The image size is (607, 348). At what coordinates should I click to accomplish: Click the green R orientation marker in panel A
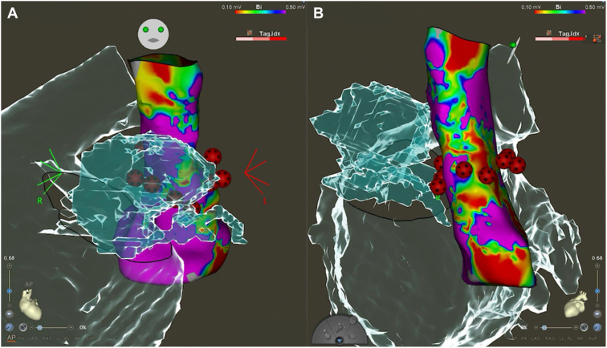(39, 201)
